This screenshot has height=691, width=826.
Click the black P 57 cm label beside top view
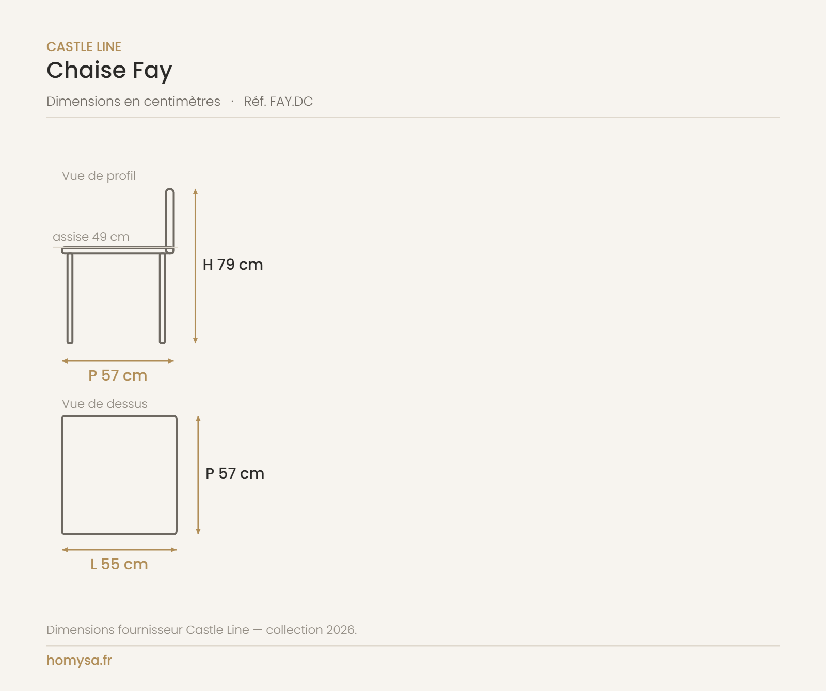point(235,473)
